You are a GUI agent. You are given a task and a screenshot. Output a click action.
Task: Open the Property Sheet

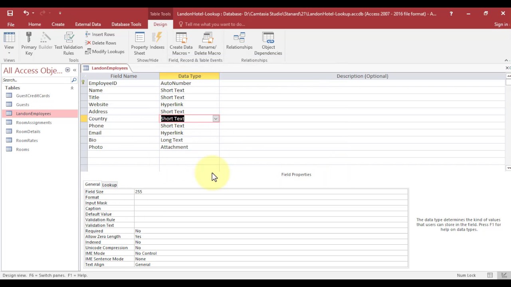[x=139, y=44]
